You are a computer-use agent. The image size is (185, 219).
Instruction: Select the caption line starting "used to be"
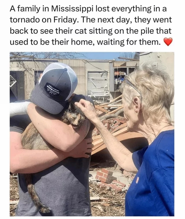click(x=85, y=42)
